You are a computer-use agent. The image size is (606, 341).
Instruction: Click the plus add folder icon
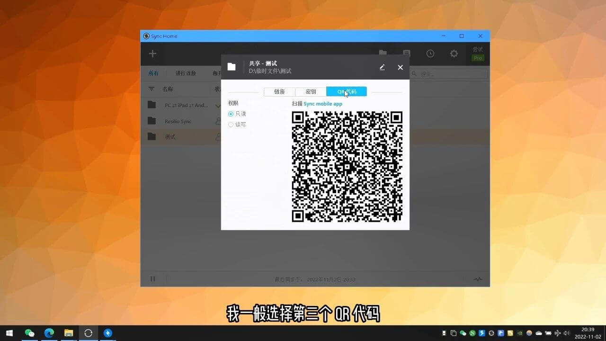[x=152, y=54]
